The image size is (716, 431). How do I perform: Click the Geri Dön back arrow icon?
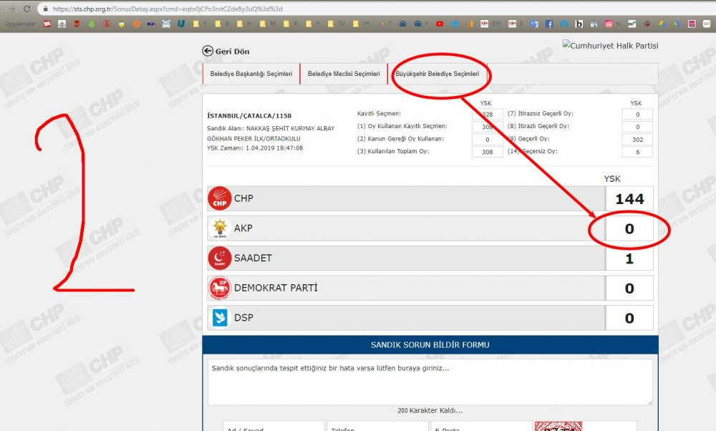click(208, 51)
